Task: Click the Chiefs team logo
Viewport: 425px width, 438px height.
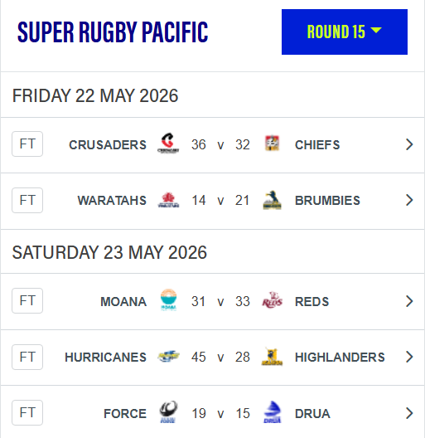Action: (x=272, y=143)
